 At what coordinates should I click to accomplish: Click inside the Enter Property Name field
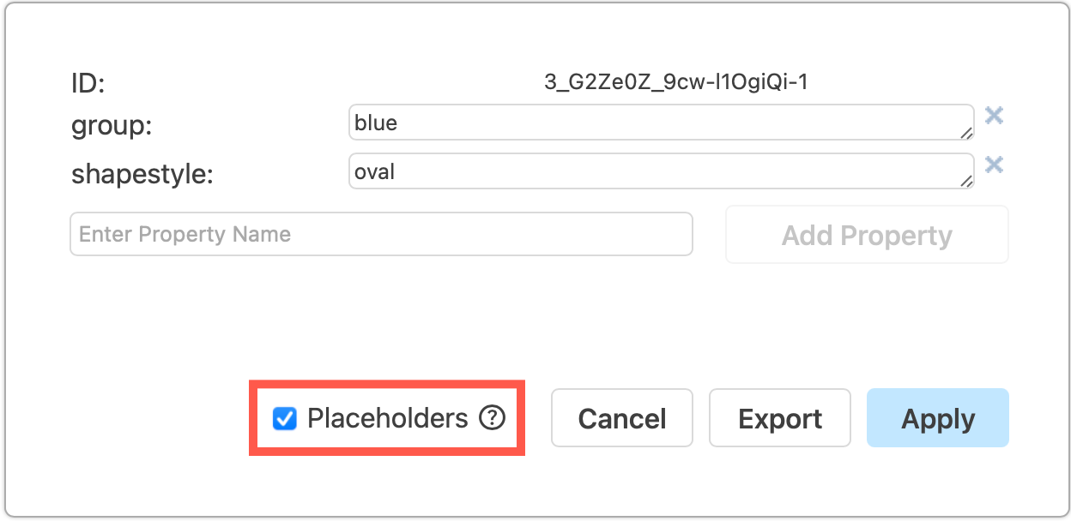click(x=381, y=233)
